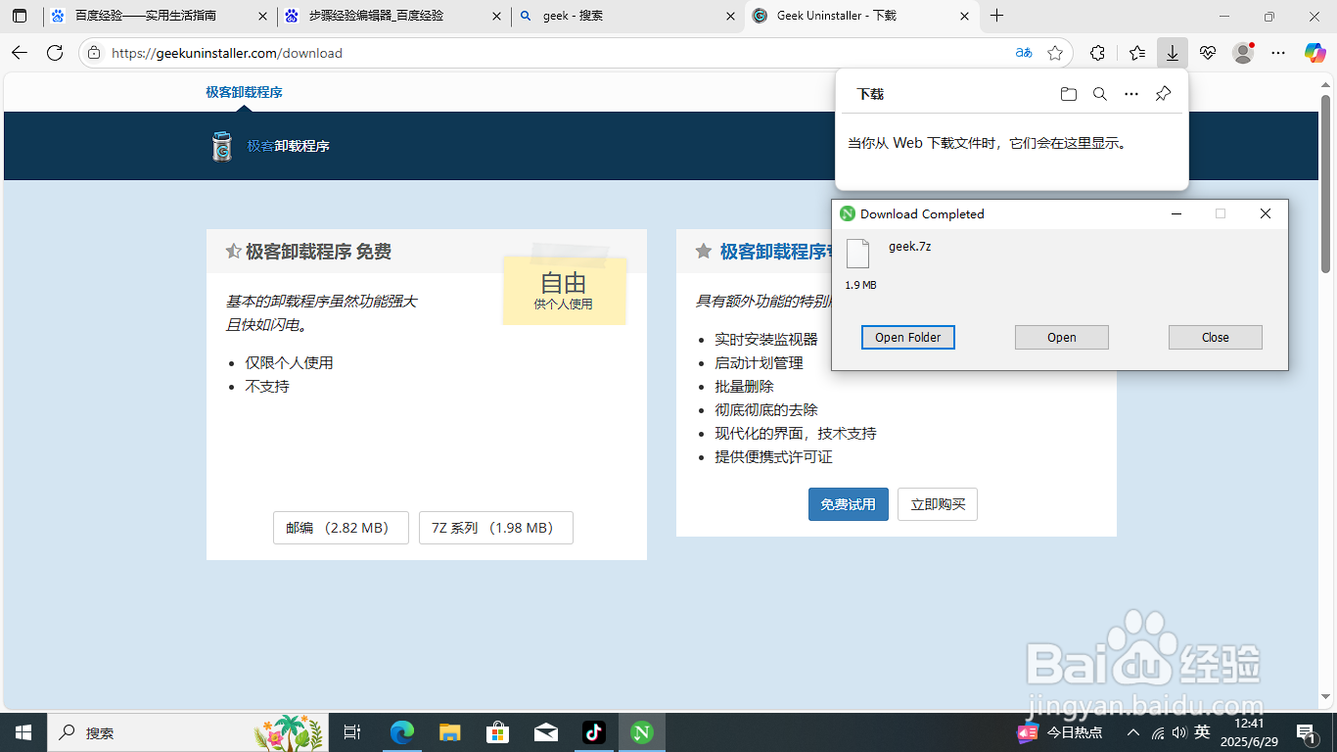1337x752 pixels.
Task: Open more options in the downloads flyout
Action: point(1131,93)
